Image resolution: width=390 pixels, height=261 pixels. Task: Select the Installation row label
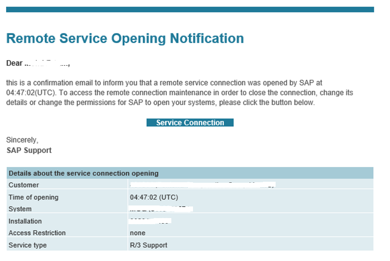tap(25, 221)
